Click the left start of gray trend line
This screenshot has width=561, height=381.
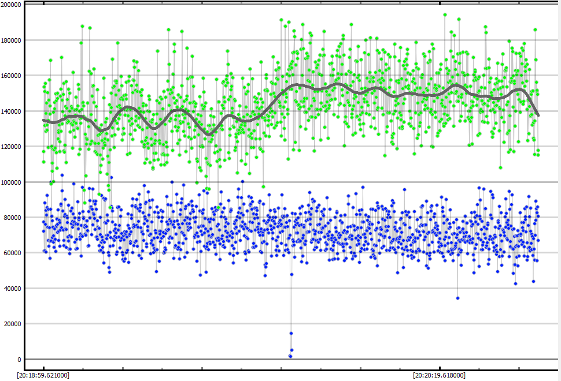coord(43,120)
